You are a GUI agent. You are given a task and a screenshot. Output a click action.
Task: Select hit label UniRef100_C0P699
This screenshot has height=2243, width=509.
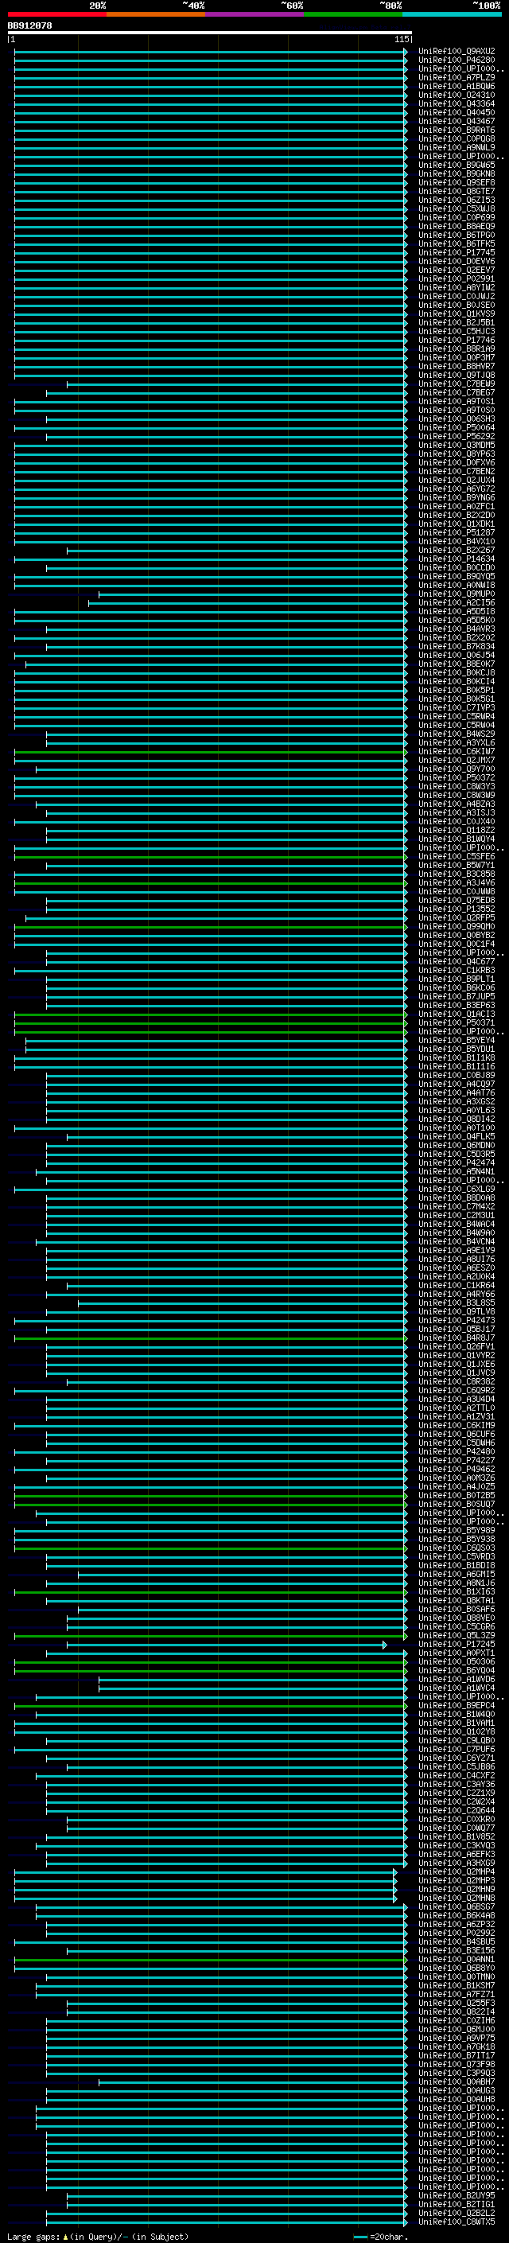click(x=457, y=218)
